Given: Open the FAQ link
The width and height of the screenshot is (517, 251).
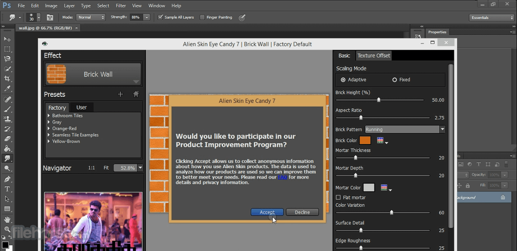Looking at the screenshot, I should click(x=282, y=177).
